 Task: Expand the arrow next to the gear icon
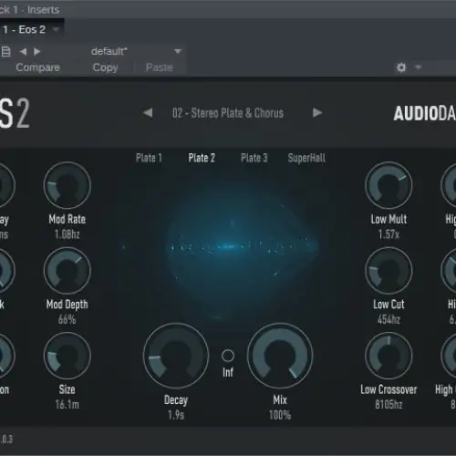(419, 67)
